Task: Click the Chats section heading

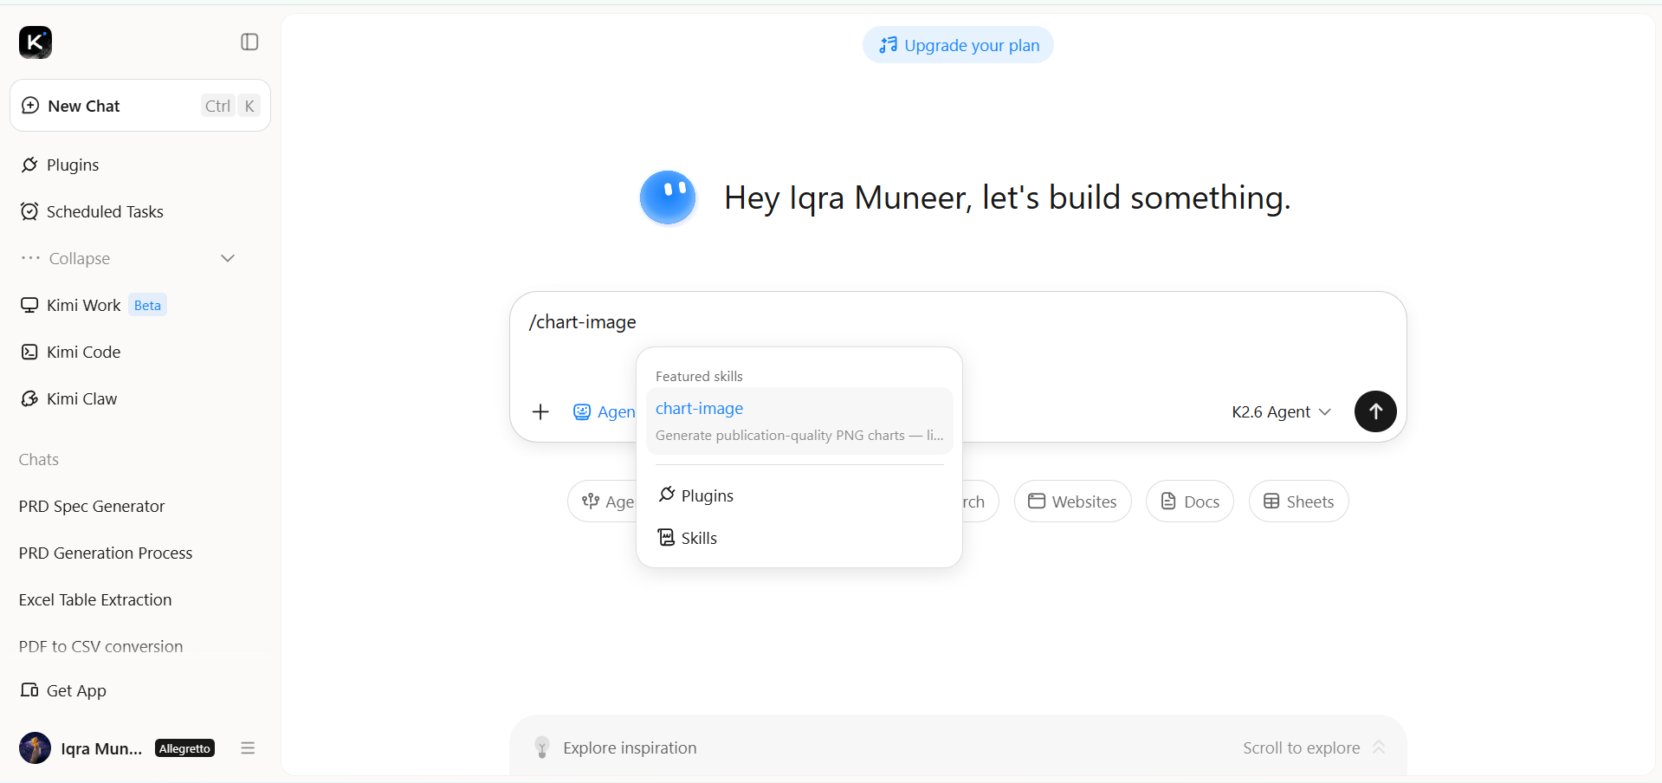Action: pyautogui.click(x=39, y=459)
